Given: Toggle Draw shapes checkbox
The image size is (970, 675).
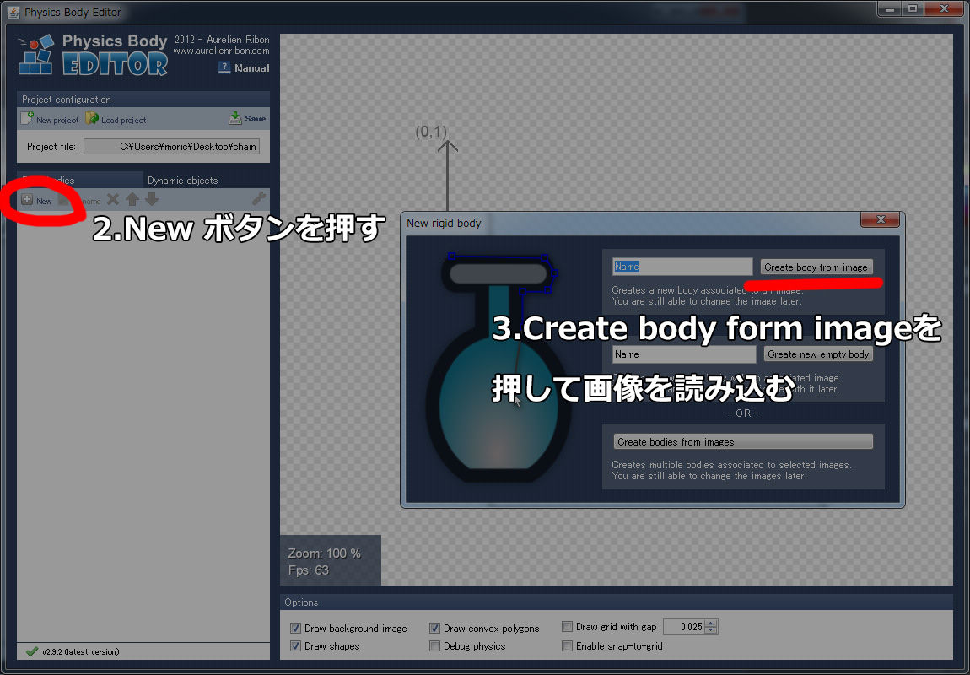Looking at the screenshot, I should click(x=296, y=646).
